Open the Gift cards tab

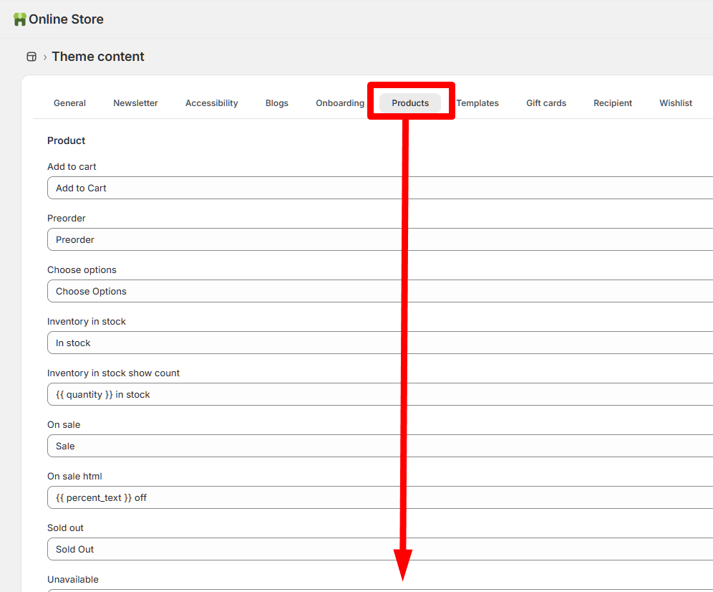point(546,103)
